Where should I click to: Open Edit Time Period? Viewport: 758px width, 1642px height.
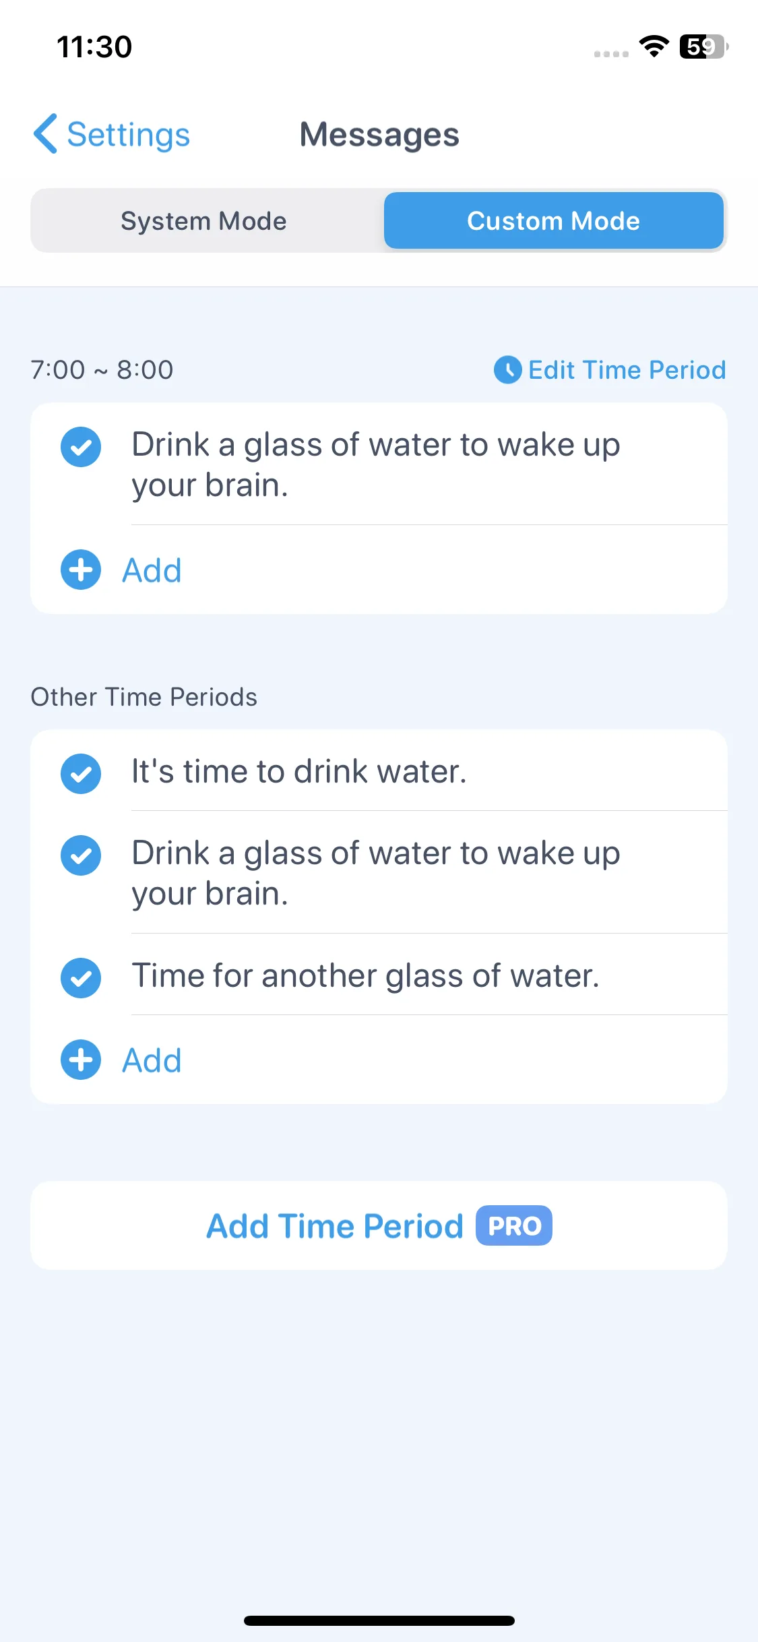point(610,370)
